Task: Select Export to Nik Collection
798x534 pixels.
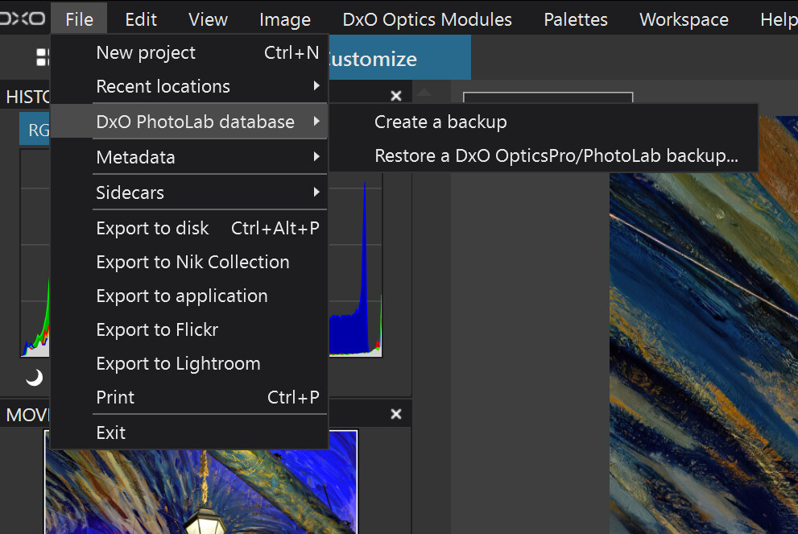Action: pyautogui.click(x=189, y=262)
